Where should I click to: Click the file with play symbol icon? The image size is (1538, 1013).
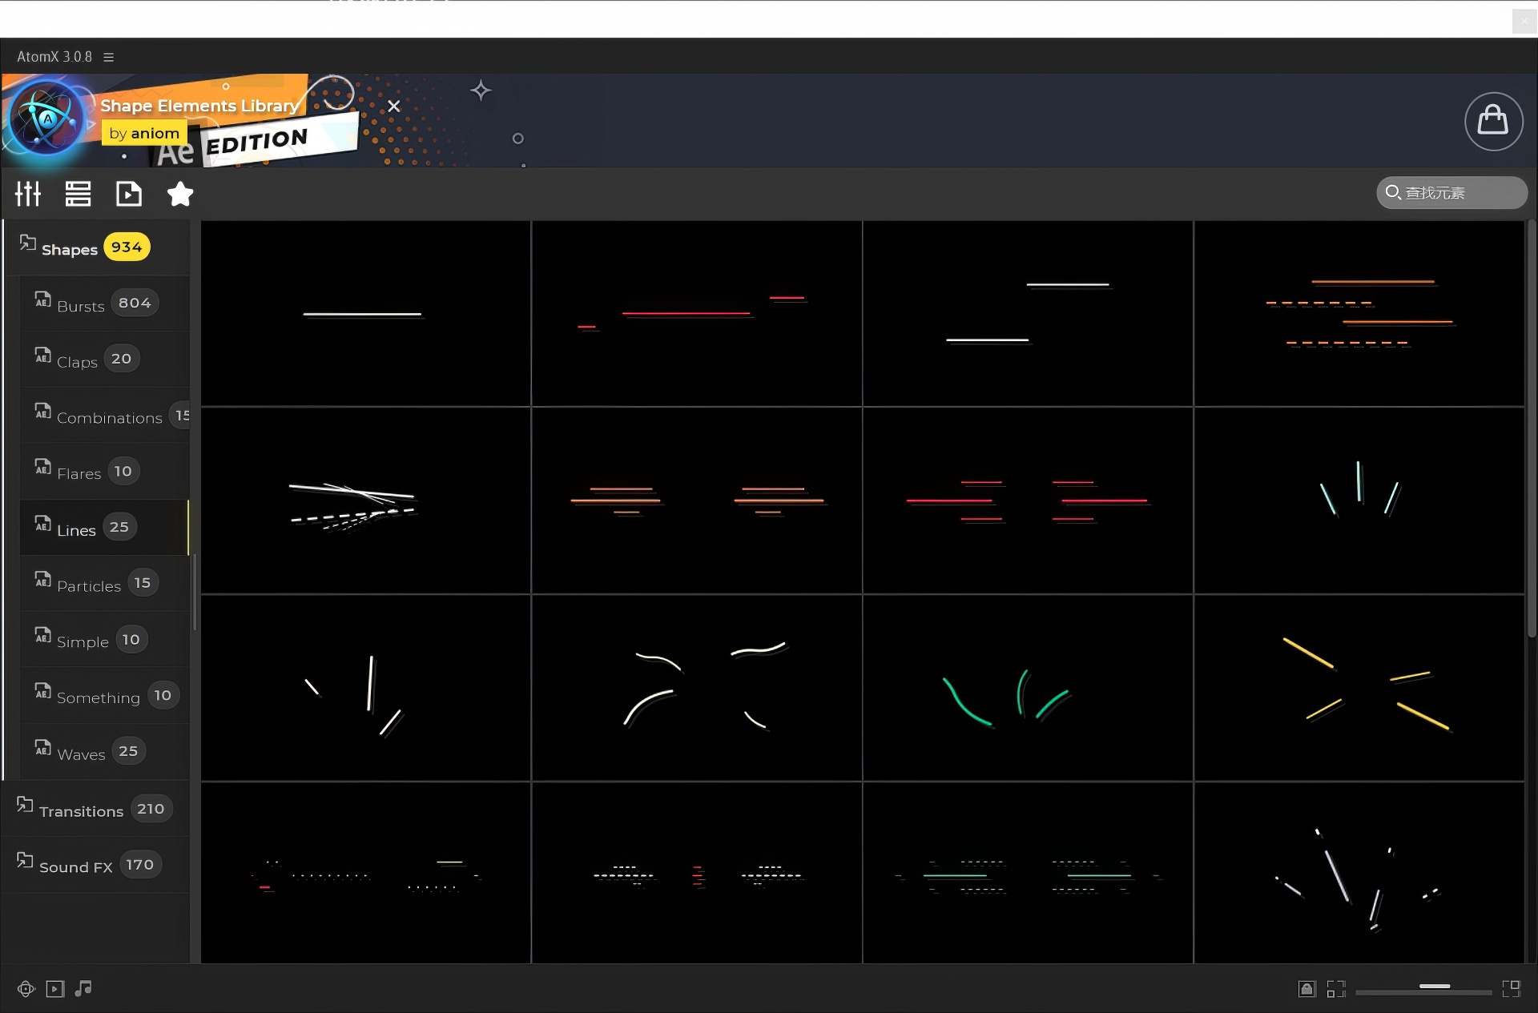tap(129, 194)
